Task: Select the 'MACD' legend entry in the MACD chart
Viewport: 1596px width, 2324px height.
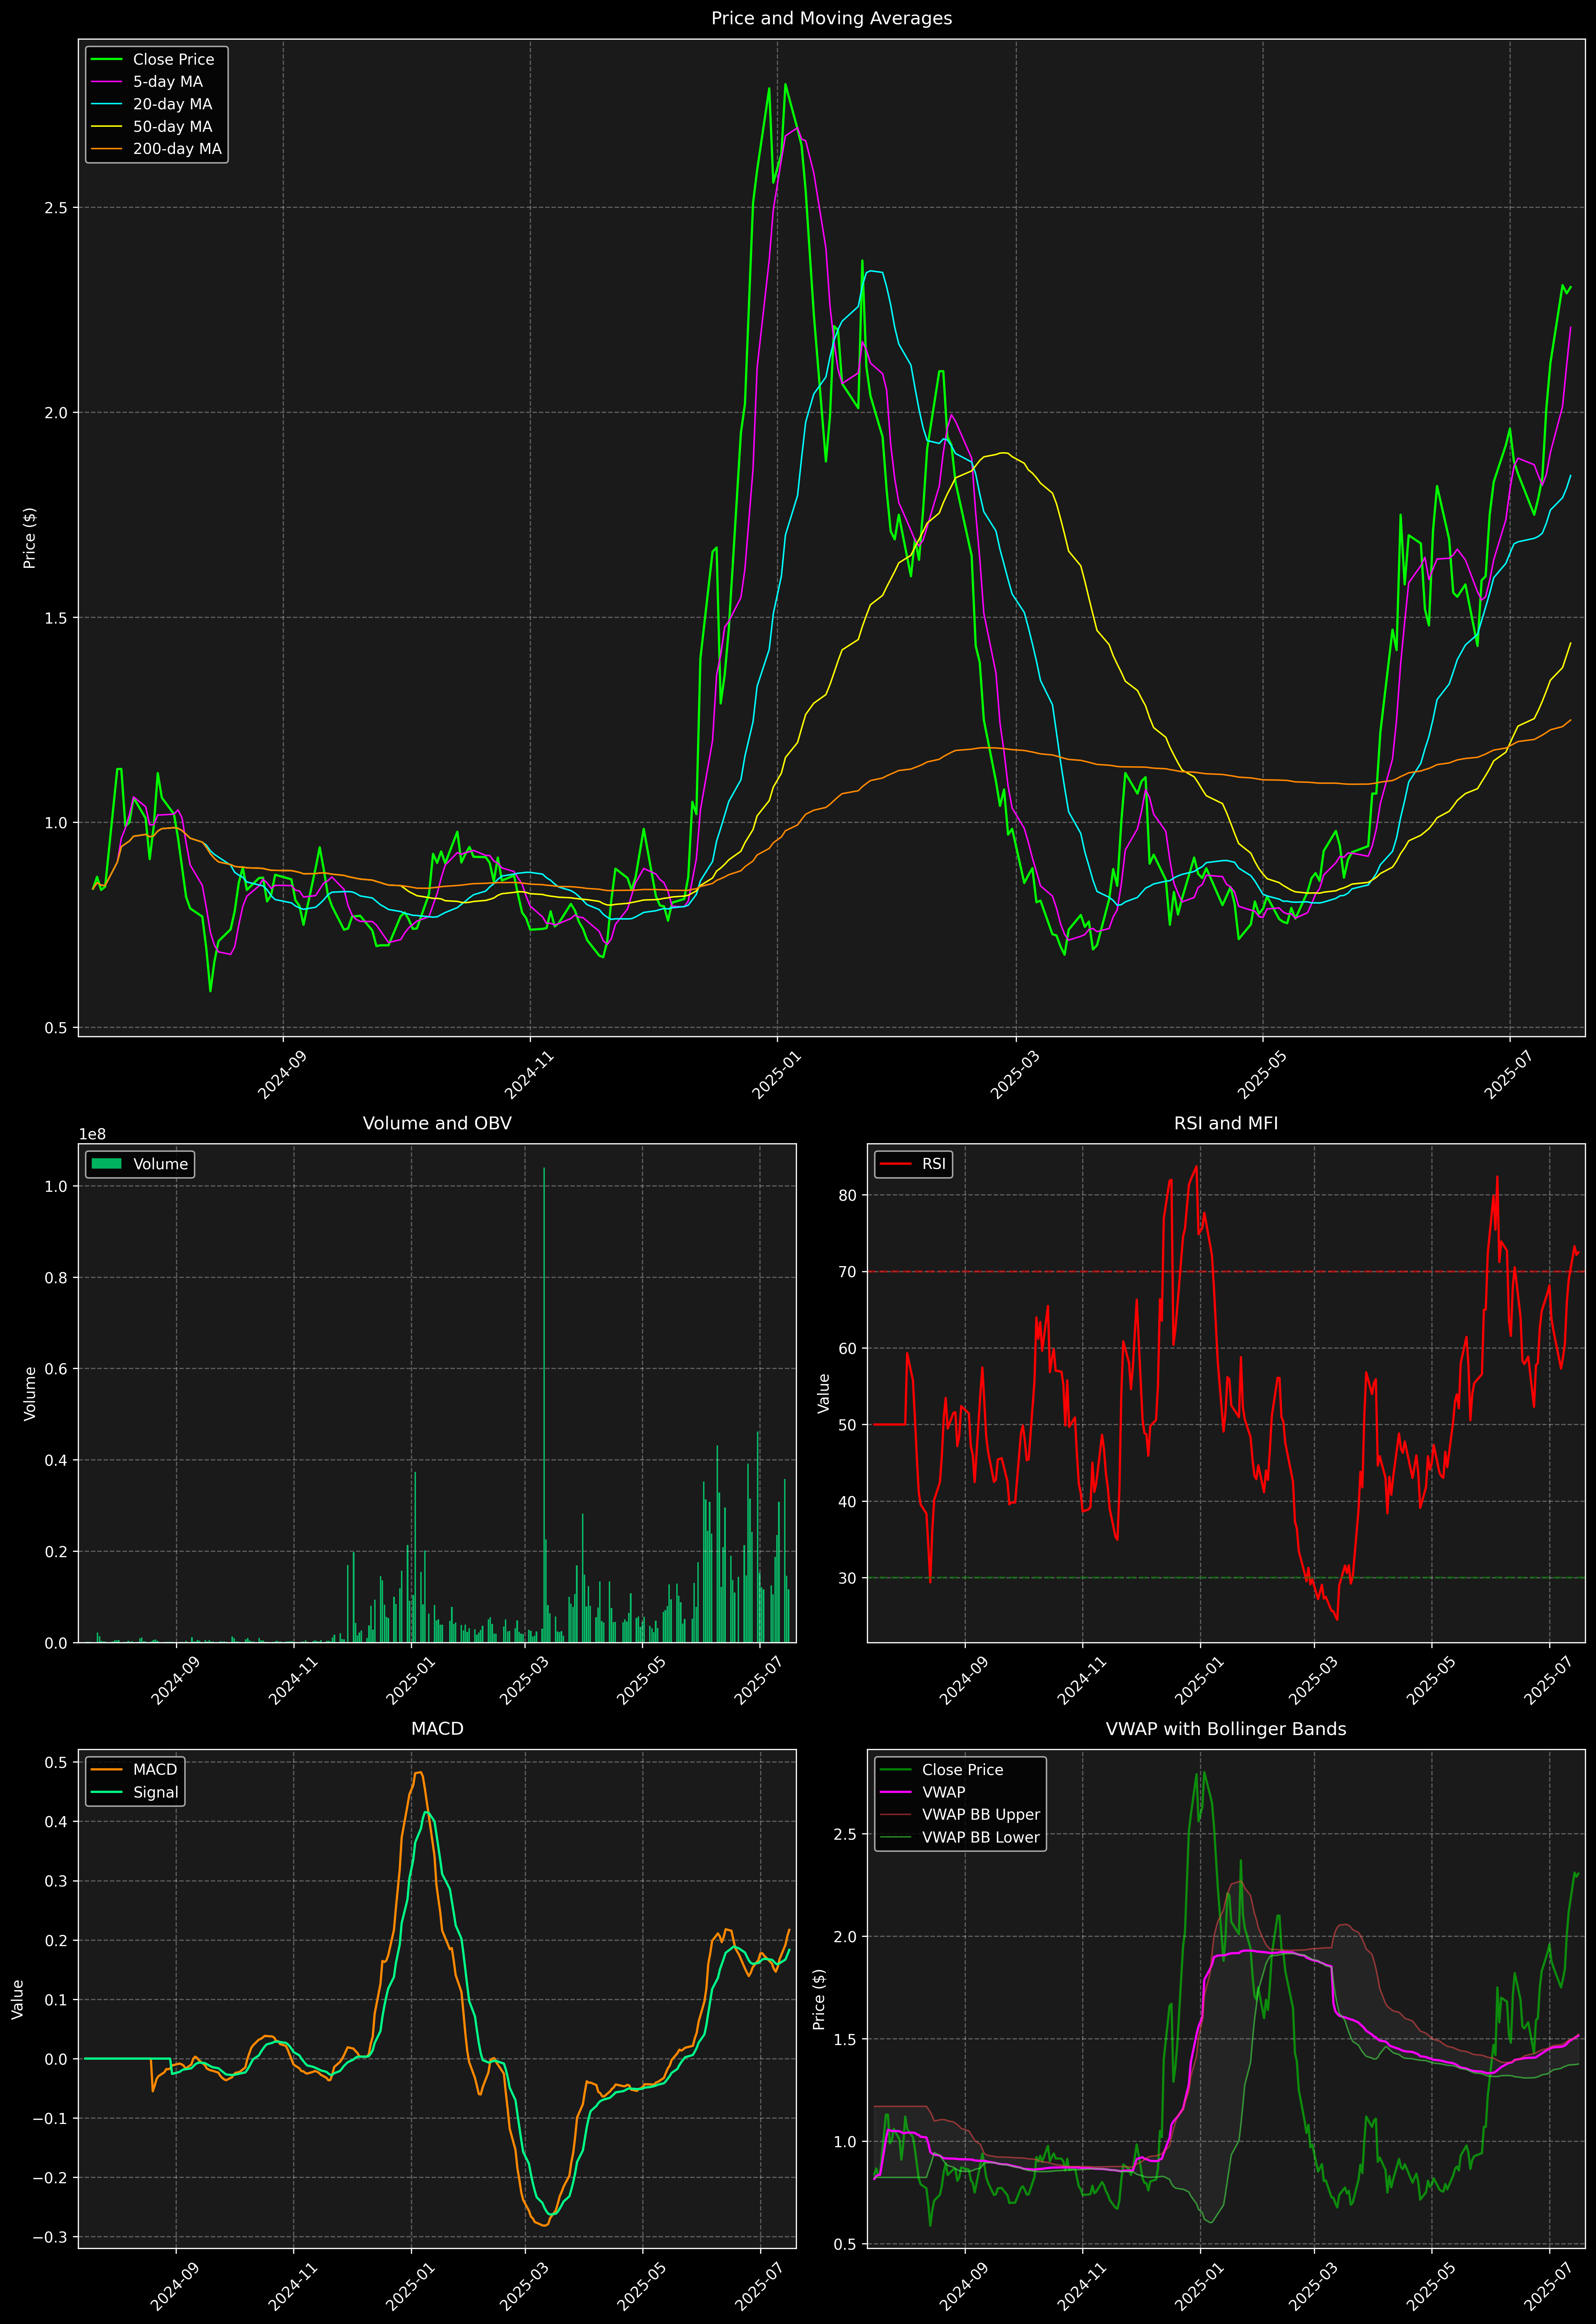Action: pyautogui.click(x=155, y=1770)
